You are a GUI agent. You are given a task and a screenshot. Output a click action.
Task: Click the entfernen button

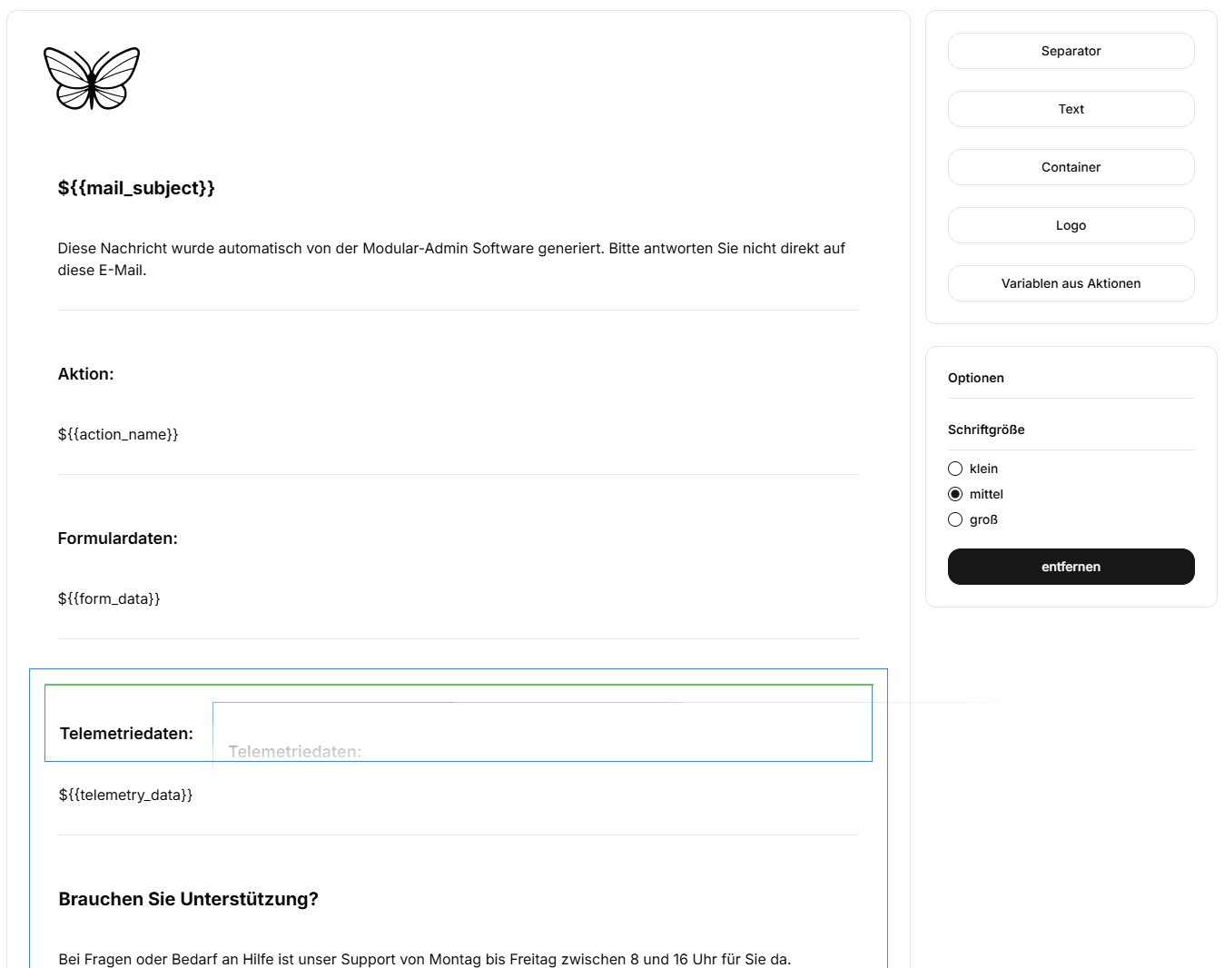coord(1071,567)
